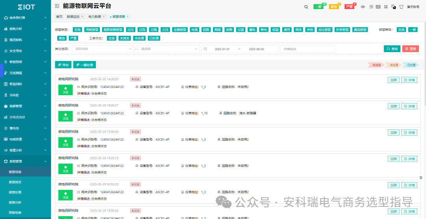The width and height of the screenshot is (426, 219).
Task: Open the theme shirt icon
Action: [401, 7]
